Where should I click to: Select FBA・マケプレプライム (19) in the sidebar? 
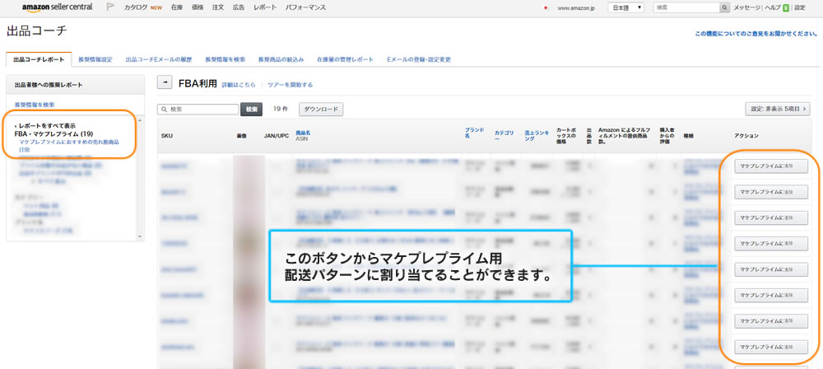pyautogui.click(x=53, y=134)
